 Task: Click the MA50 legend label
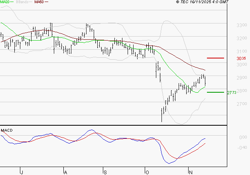click(x=39, y=2)
